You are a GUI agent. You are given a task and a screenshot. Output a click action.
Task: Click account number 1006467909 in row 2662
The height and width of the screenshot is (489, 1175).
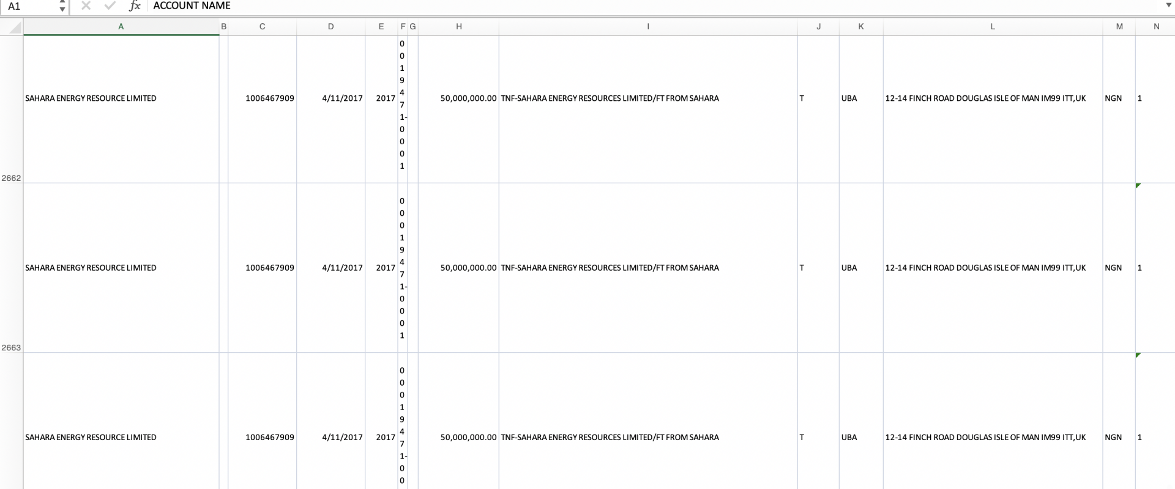coord(270,98)
